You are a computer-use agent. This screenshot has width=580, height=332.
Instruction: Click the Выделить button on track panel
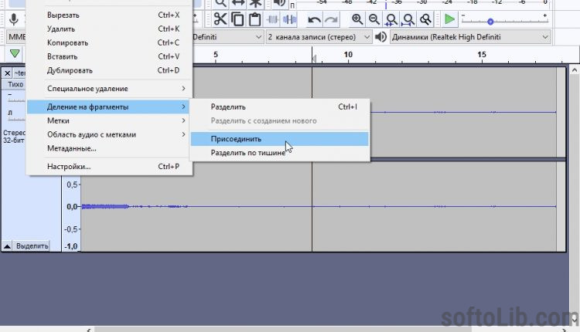32,246
